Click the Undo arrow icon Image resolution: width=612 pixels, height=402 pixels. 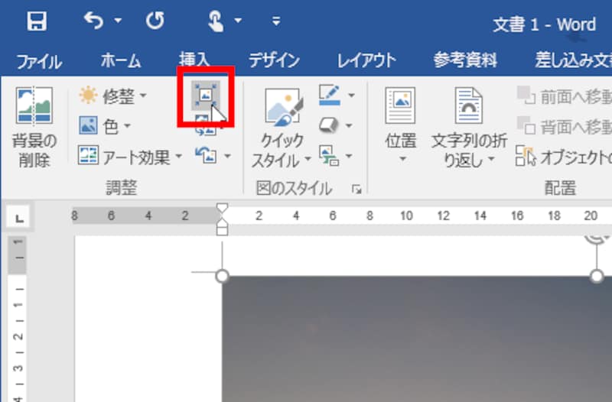click(x=93, y=21)
